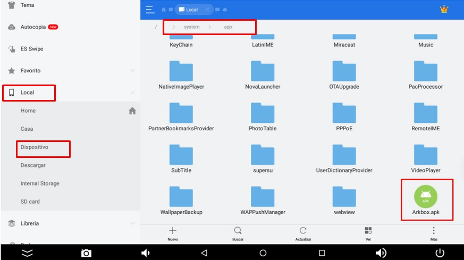Tap the screenshot camera icon
The image size is (464, 260).
86,253
